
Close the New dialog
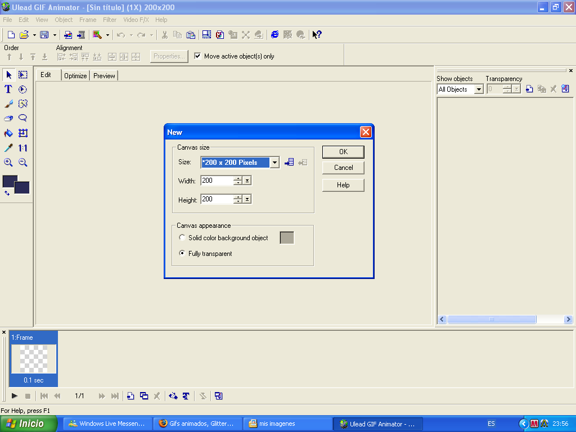click(x=366, y=132)
